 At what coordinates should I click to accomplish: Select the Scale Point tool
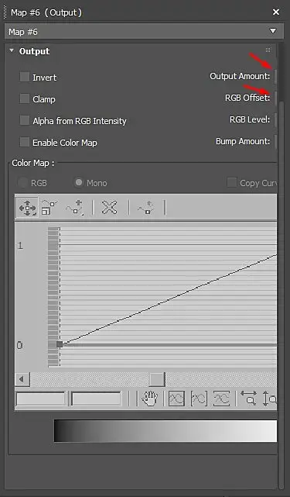[x=49, y=208]
